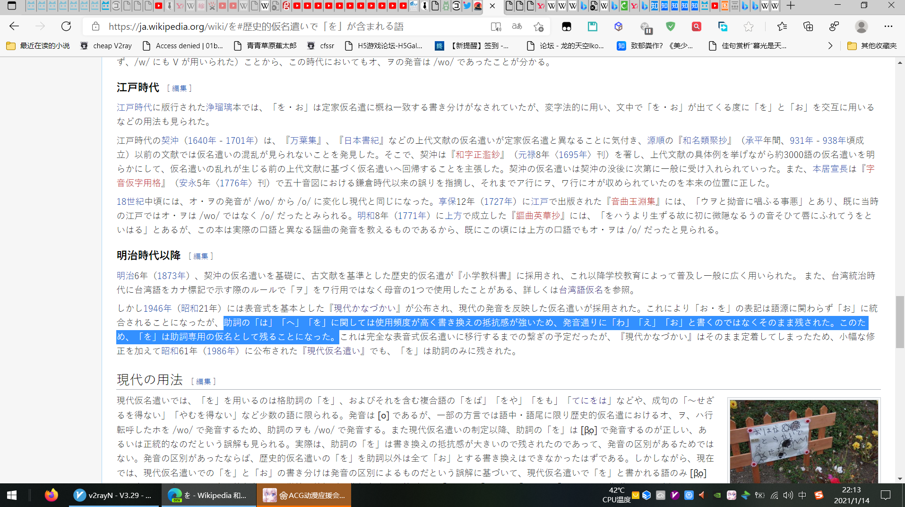
Task: Close the active Wikipedia tab
Action: [492, 6]
